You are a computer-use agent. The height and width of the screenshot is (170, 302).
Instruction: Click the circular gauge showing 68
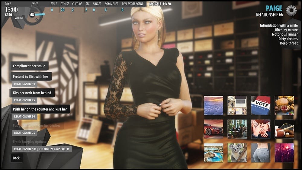[x=32, y=15]
